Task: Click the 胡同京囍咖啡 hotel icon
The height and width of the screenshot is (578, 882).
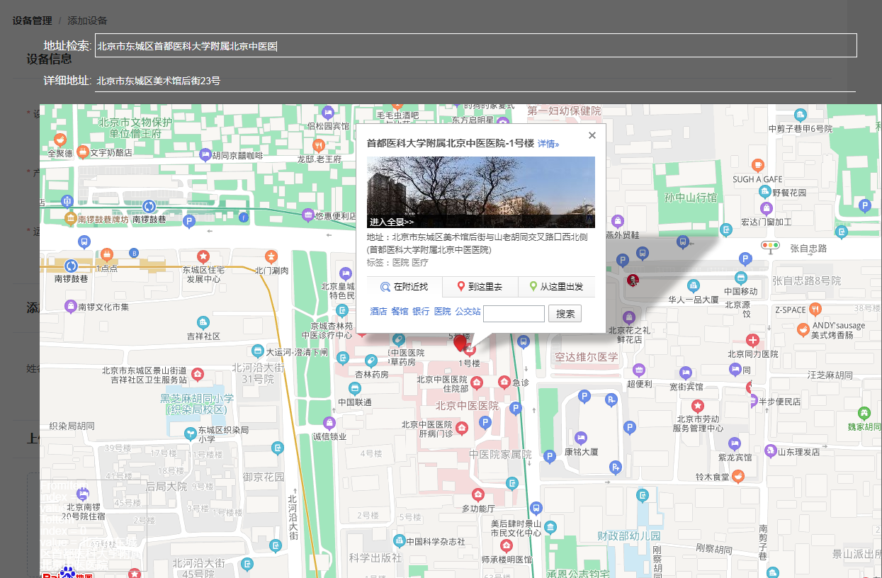Action: coord(205,154)
